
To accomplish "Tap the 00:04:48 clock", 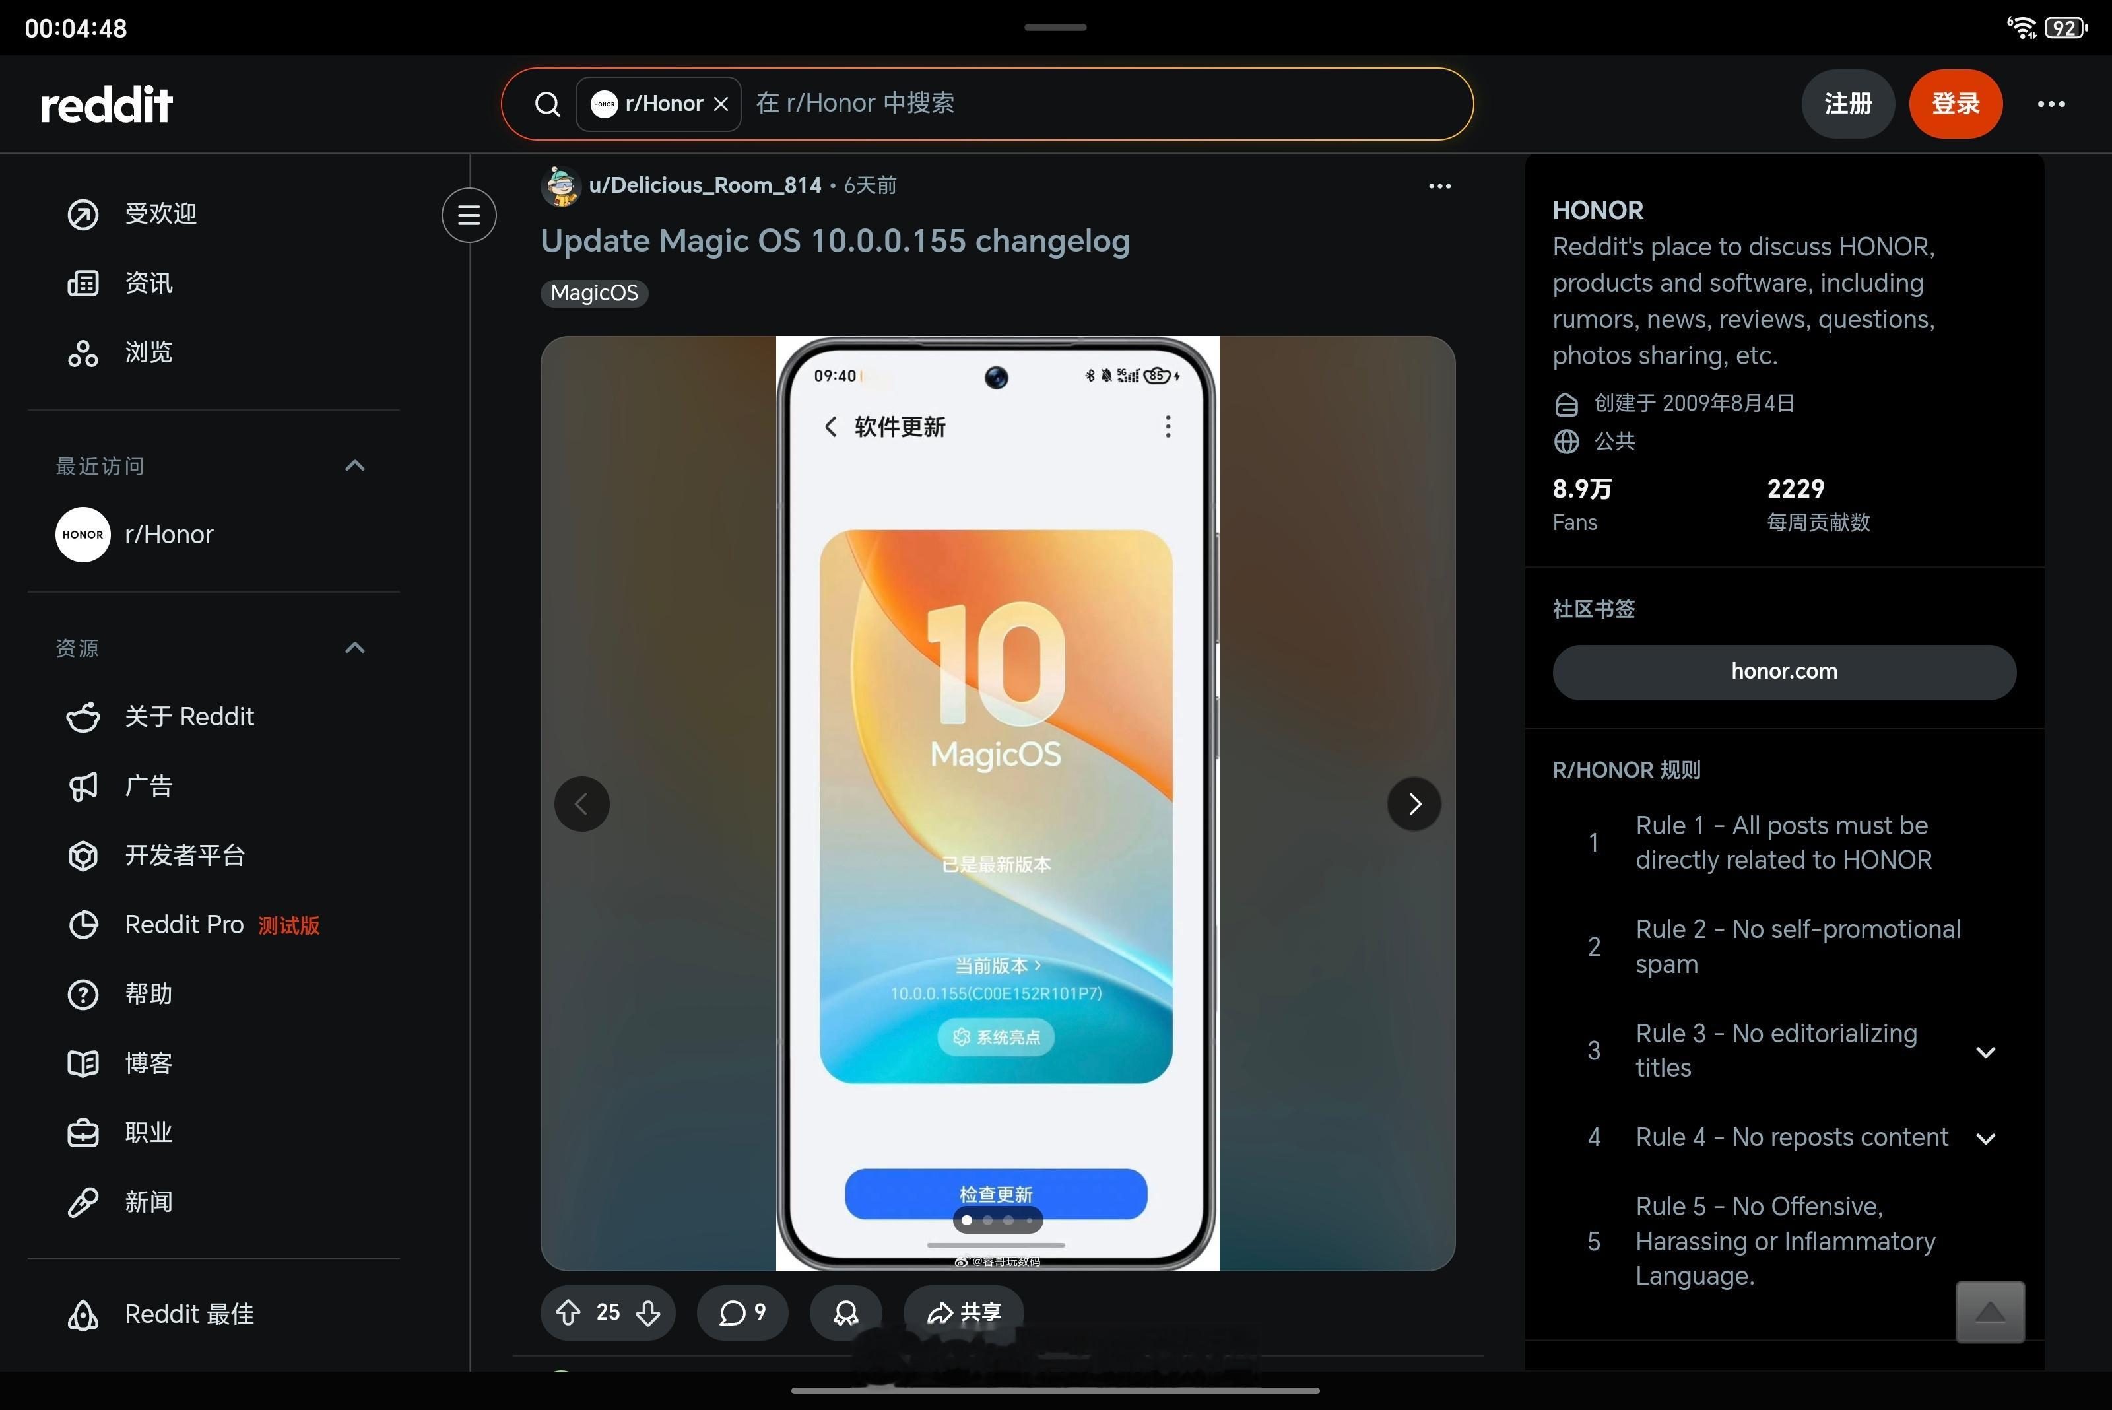I will point(75,29).
